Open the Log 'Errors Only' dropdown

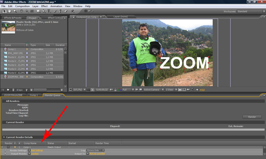pos(95,150)
